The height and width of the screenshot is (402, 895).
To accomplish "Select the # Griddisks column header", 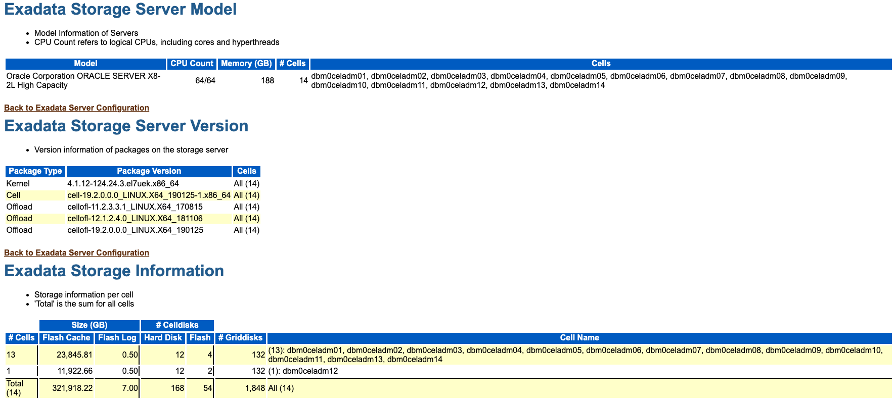I will [x=240, y=338].
